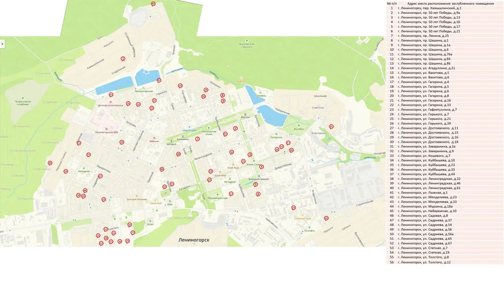Expand the side panel with the arrow button
This screenshot has width=504, height=283.
point(2,44)
